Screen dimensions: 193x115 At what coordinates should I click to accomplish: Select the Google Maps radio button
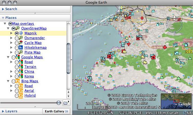pos(13,57)
